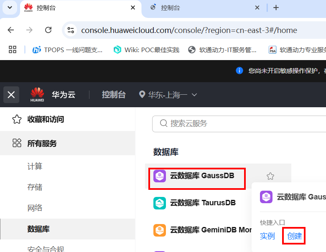Switch to the second 控制台 tab
The image size is (326, 252).
pyautogui.click(x=205, y=8)
